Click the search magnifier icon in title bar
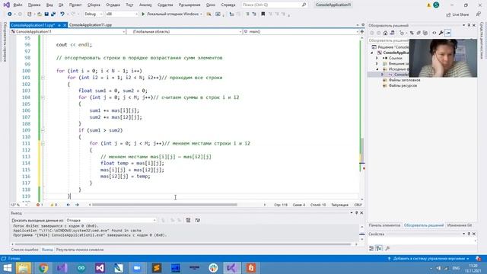This screenshot has height=274, width=487. coord(304,5)
